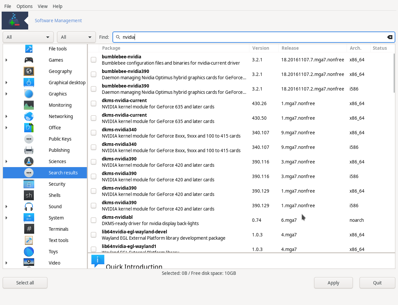The height and width of the screenshot is (305, 398).
Task: Open the Options menu
Action: tap(25, 6)
